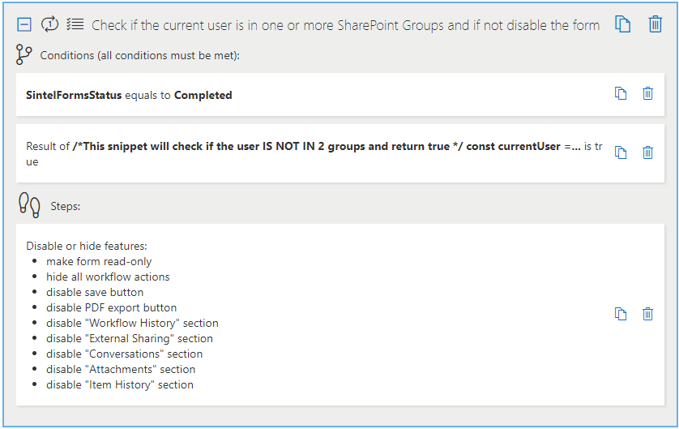Copy the SintelFormsStatus equals Completed condition
The width and height of the screenshot is (679, 429).
(621, 94)
